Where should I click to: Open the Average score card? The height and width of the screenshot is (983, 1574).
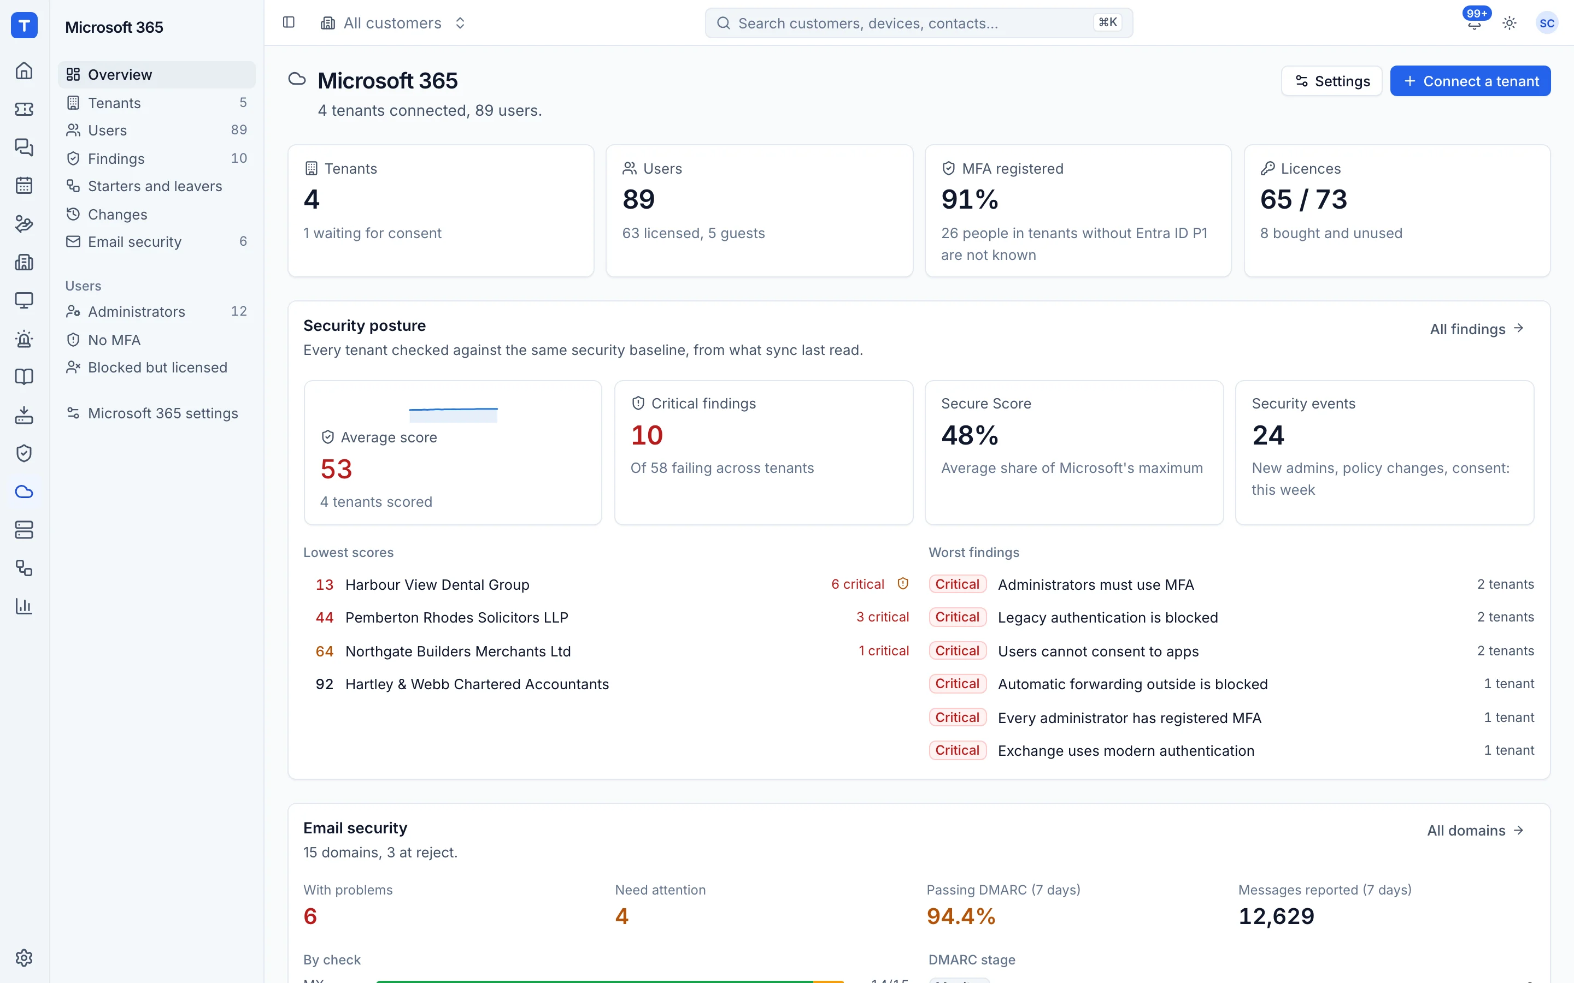453,453
